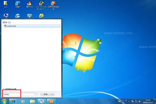Click the volume speaker tray icon
This screenshot has width=156, height=104.
pos(140,101)
